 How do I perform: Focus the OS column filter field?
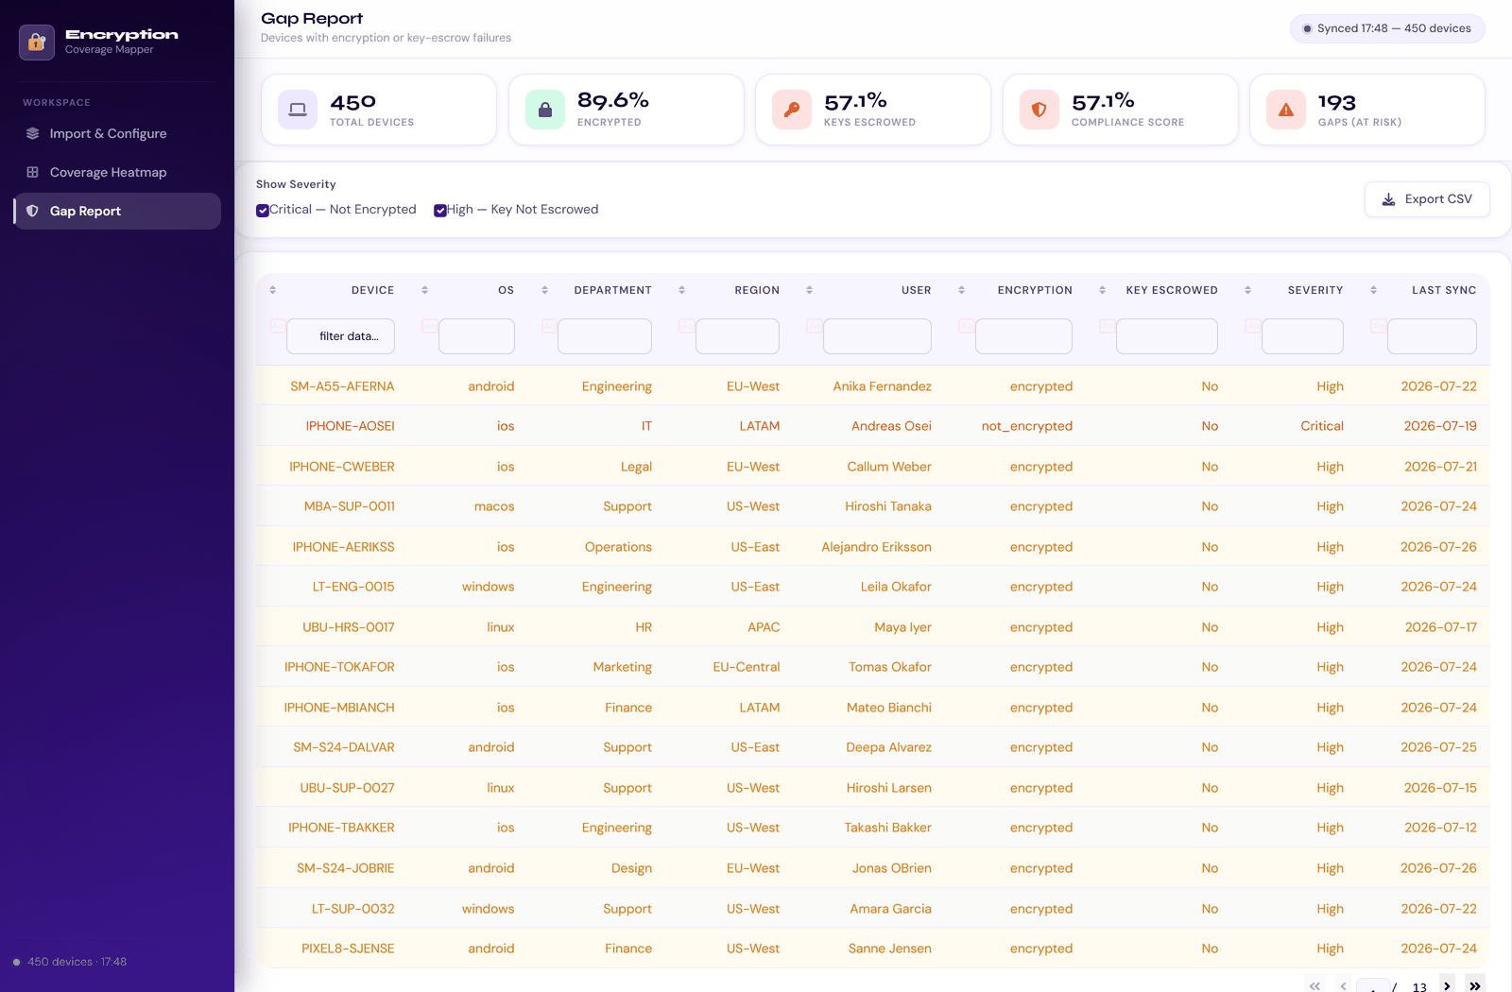pyautogui.click(x=476, y=336)
